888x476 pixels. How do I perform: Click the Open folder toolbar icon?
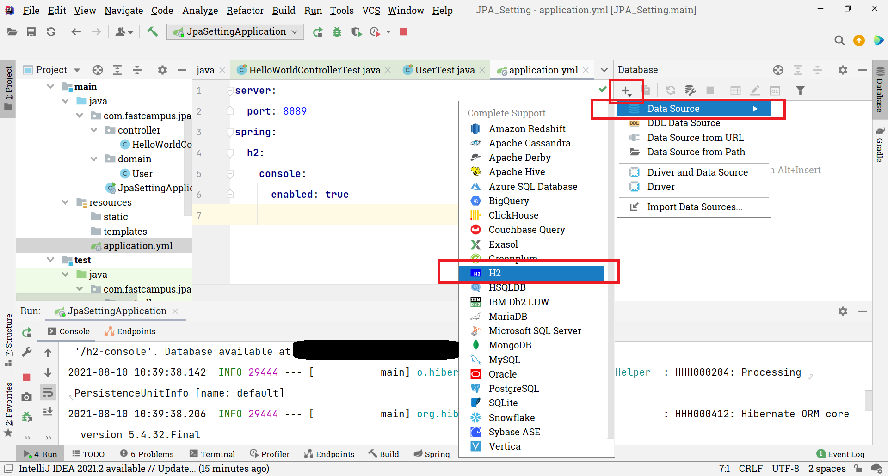click(12, 32)
